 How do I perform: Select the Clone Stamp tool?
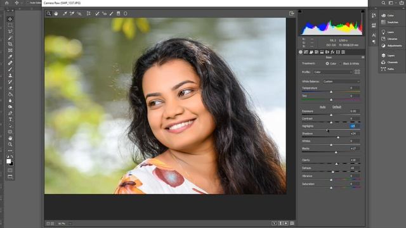click(10, 75)
